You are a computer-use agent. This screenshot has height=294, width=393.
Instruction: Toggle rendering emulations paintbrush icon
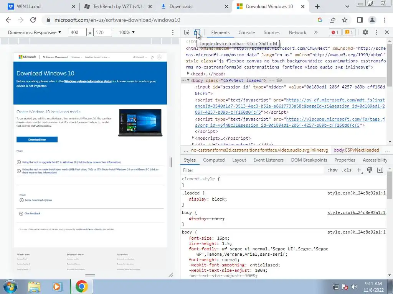click(x=370, y=170)
